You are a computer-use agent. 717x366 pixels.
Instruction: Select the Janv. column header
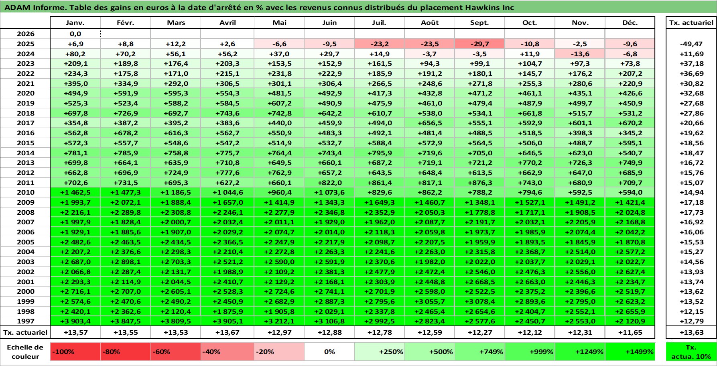coord(75,22)
